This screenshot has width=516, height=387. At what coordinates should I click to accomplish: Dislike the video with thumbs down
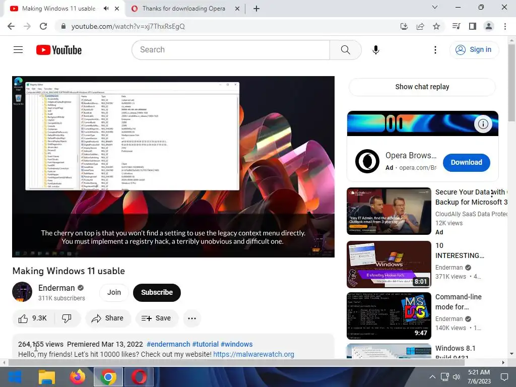pos(67,318)
